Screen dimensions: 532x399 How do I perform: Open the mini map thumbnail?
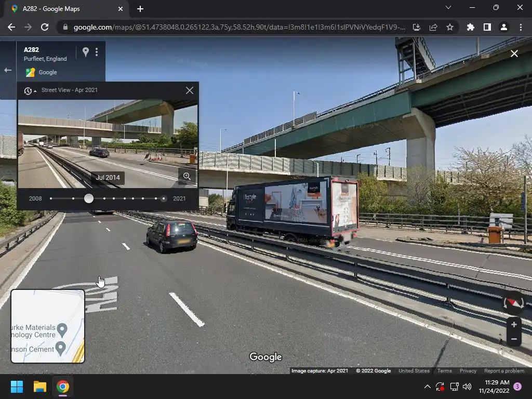(48, 326)
